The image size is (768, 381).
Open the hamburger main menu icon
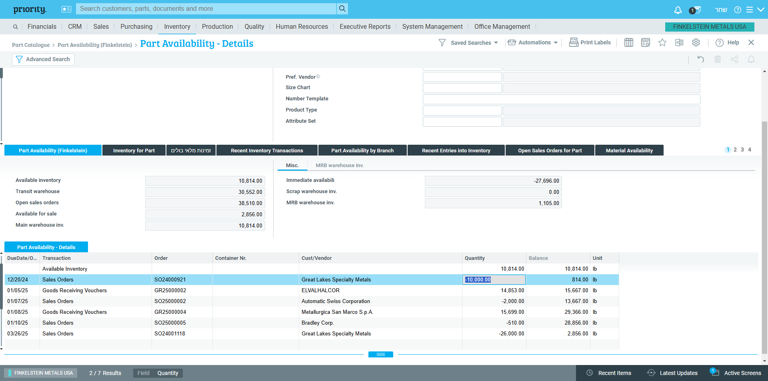coord(749,10)
